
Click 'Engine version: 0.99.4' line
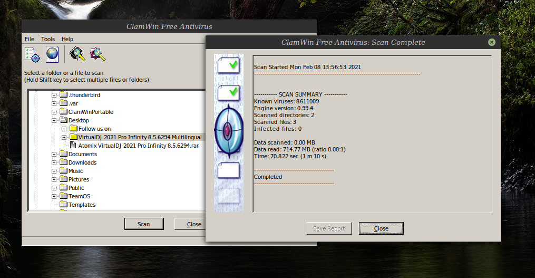pos(284,108)
